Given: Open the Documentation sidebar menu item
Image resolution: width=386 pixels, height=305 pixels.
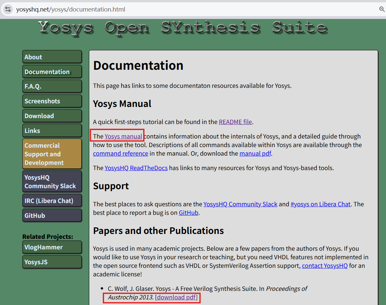Looking at the screenshot, I should tap(52, 72).
